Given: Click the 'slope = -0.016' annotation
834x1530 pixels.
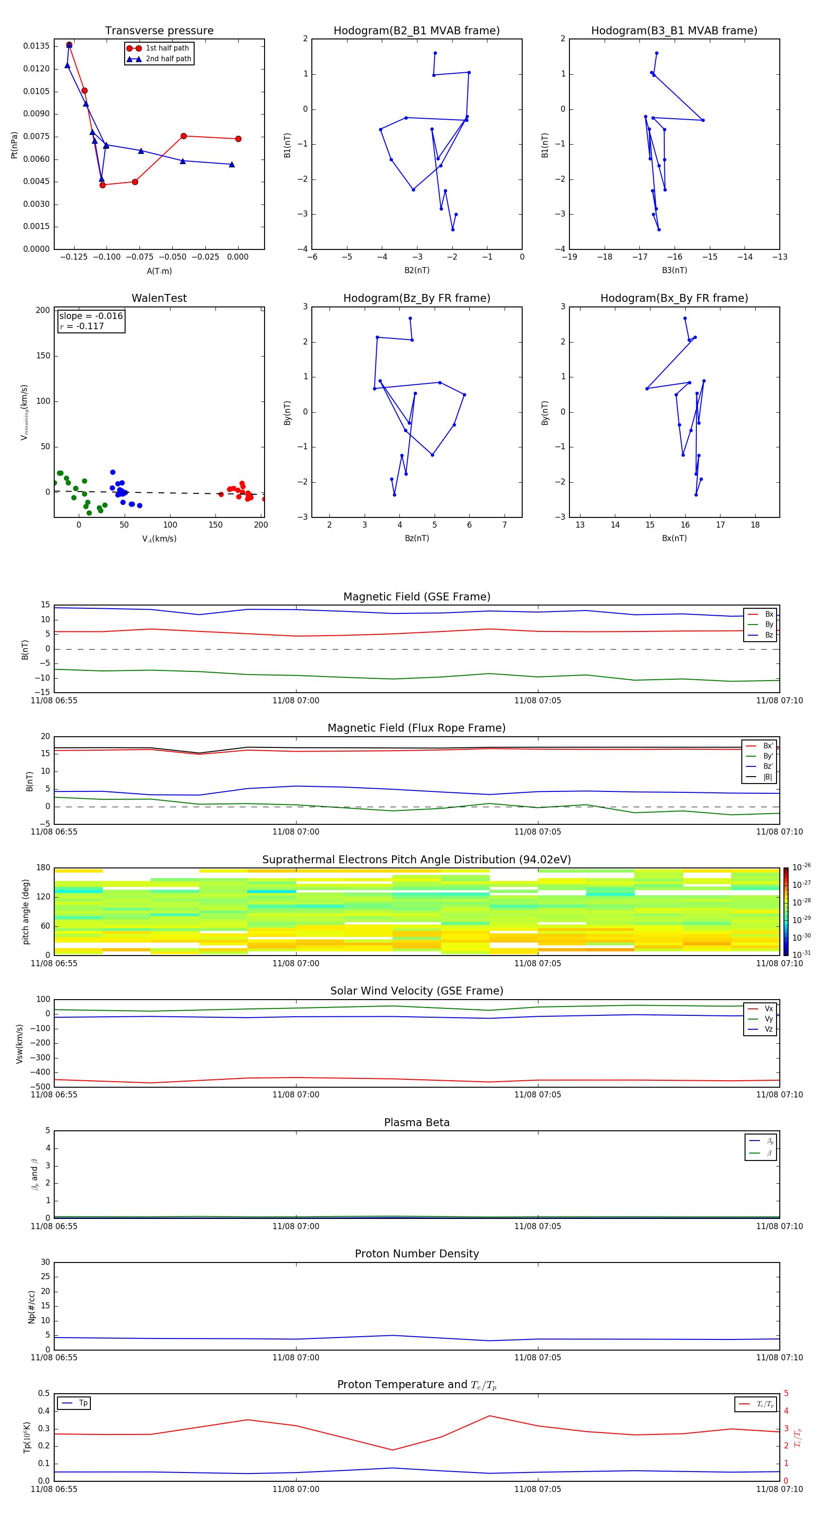Looking at the screenshot, I should tap(91, 316).
